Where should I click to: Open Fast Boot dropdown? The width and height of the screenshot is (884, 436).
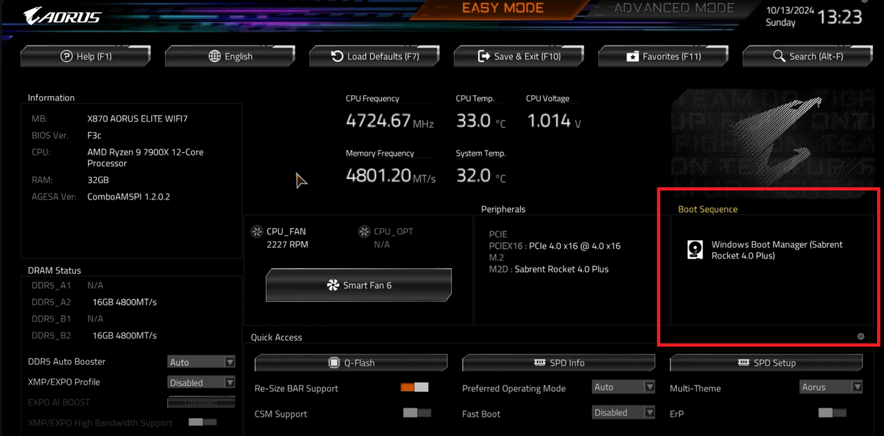[x=624, y=413]
